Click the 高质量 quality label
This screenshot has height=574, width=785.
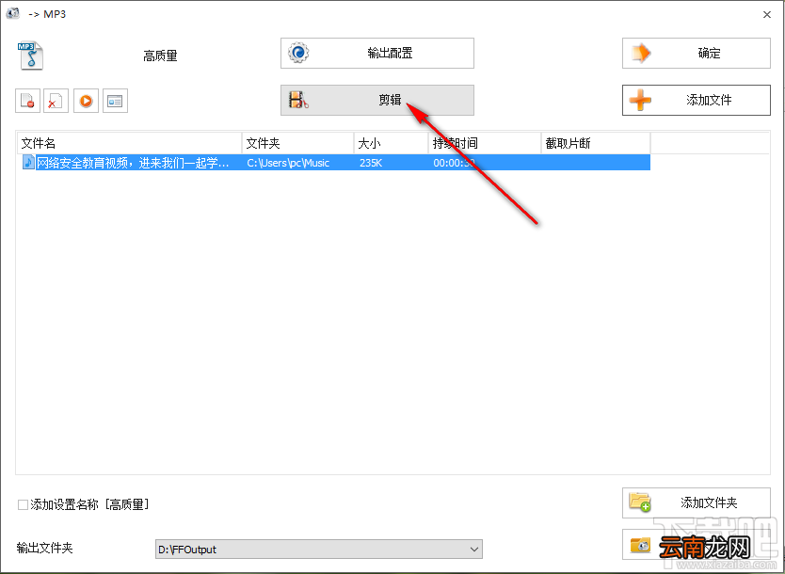point(160,56)
